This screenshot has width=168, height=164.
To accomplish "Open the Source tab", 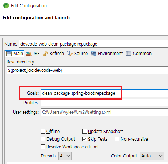I will point(77,54).
